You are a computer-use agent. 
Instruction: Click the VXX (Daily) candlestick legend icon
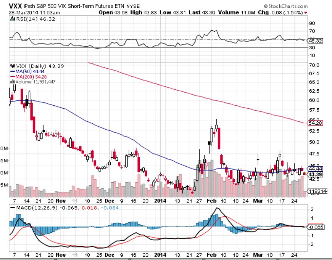pyautogui.click(x=11, y=66)
